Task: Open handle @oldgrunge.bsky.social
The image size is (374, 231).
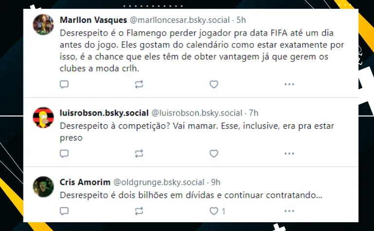Action: [159, 182]
